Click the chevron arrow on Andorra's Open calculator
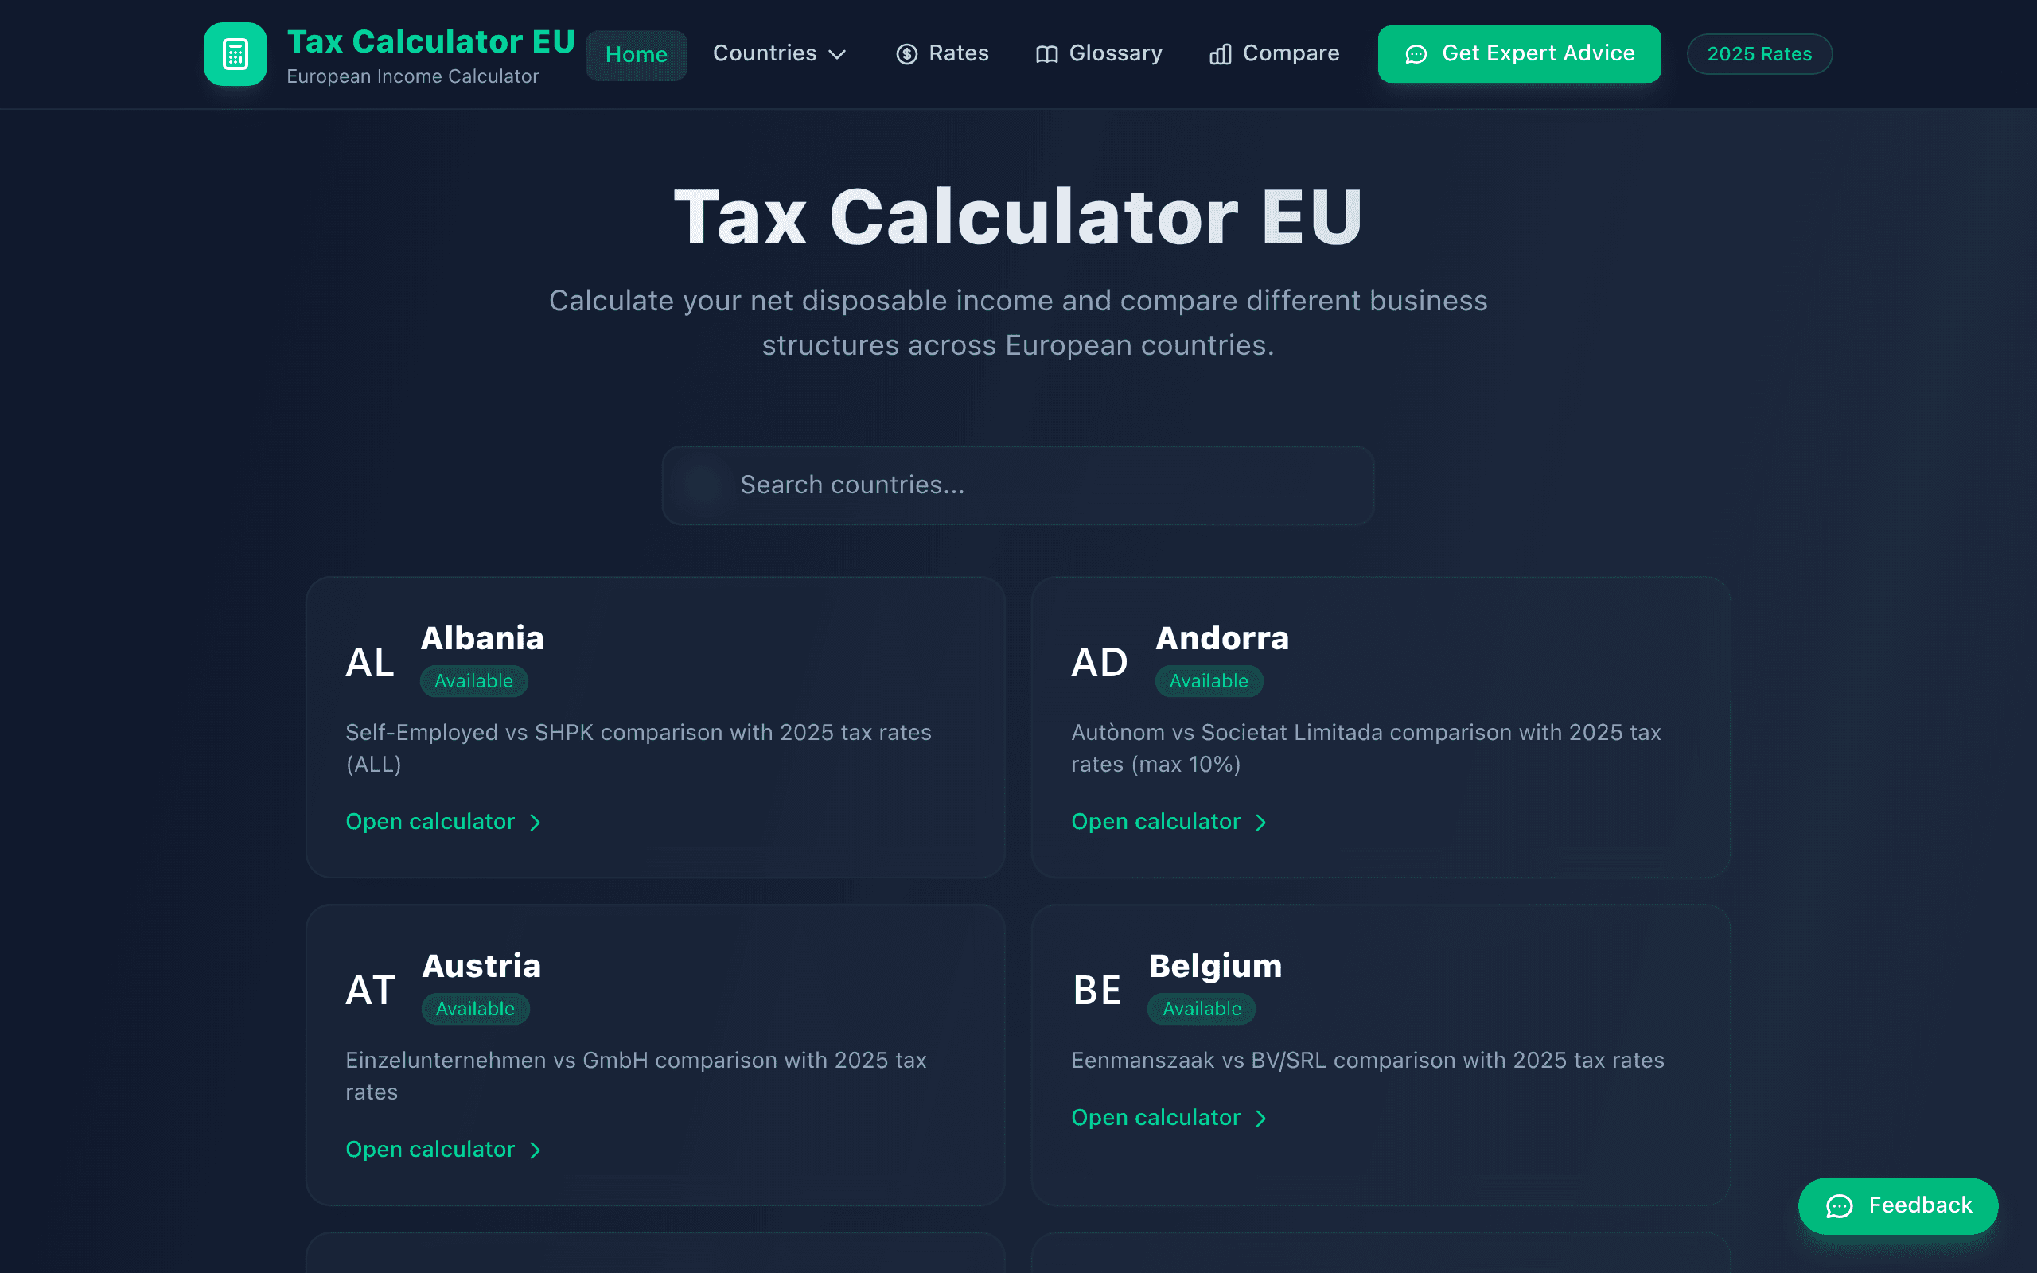This screenshot has height=1273, width=2037. [1262, 823]
